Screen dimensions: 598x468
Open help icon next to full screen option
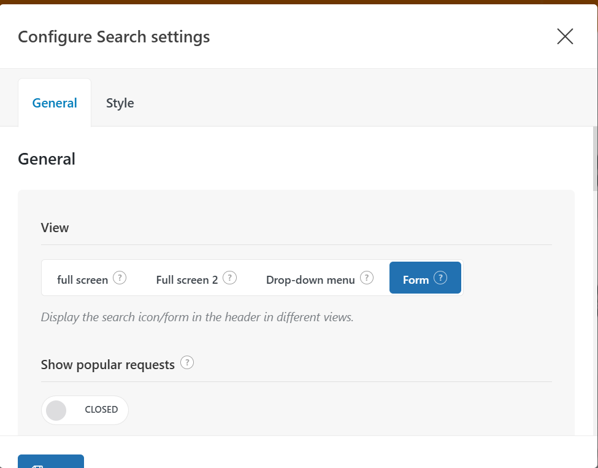tap(120, 278)
